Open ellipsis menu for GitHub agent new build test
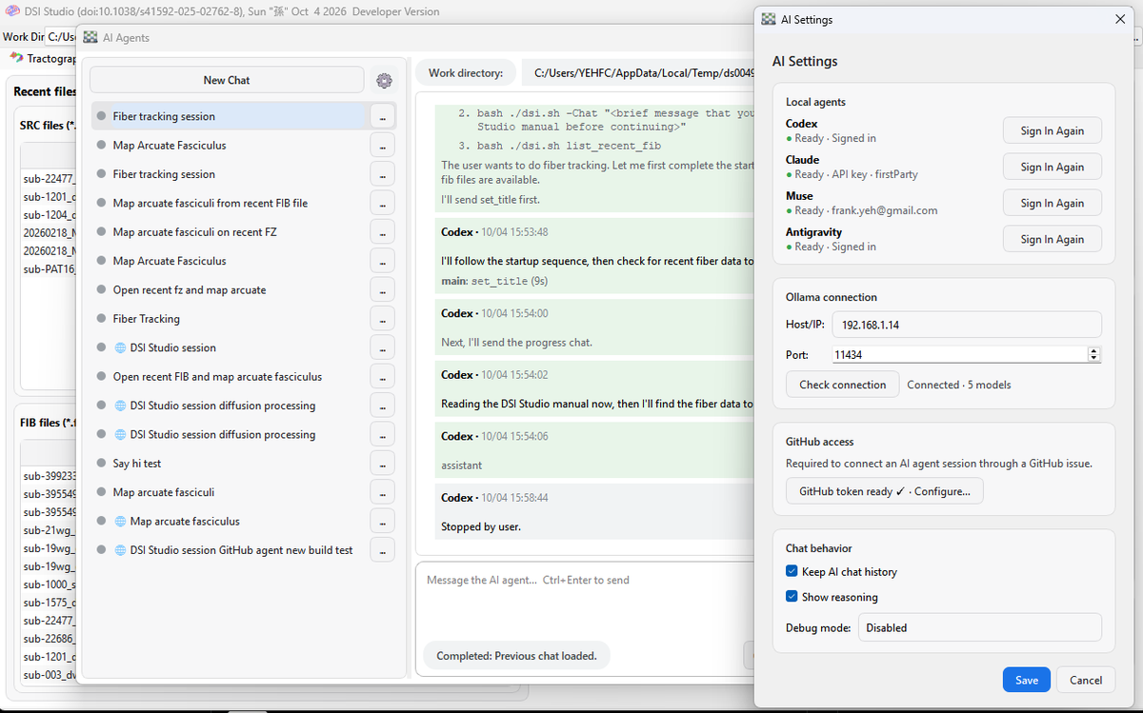The height and width of the screenshot is (713, 1143). 382,550
